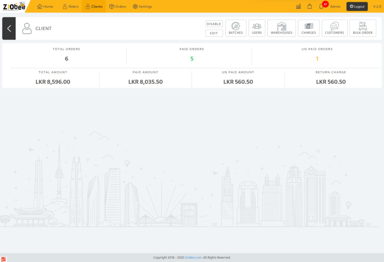This screenshot has width=384, height=262.
Task: Open Warehouses via its icon
Action: tap(281, 27)
